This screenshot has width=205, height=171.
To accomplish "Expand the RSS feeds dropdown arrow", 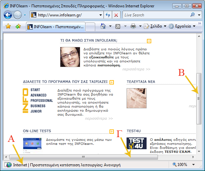I will [125, 26].
